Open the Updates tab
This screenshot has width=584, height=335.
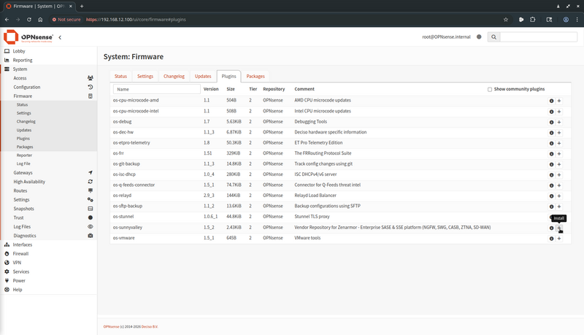pos(203,76)
